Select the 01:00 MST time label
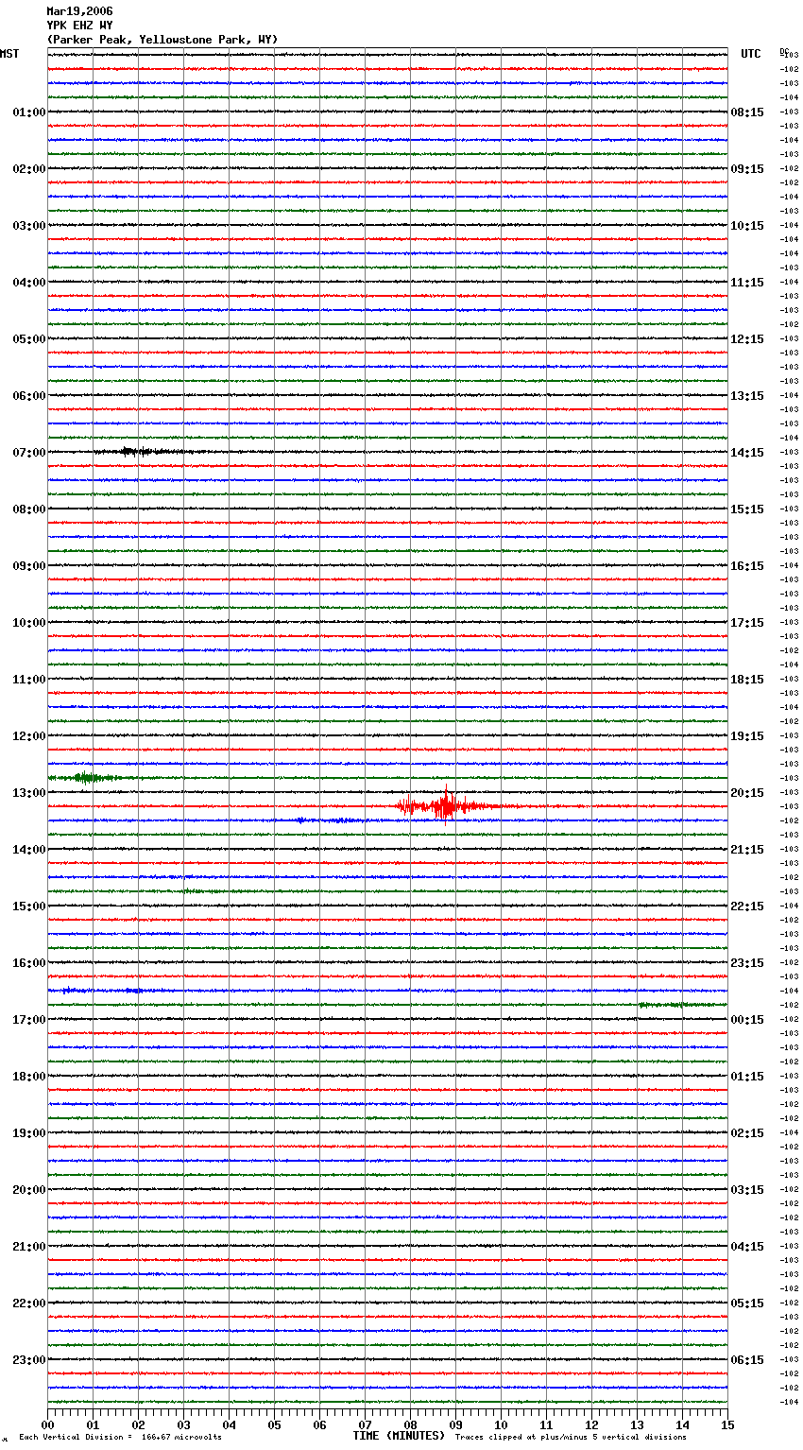Image resolution: width=803 pixels, height=1450 pixels. click(29, 112)
